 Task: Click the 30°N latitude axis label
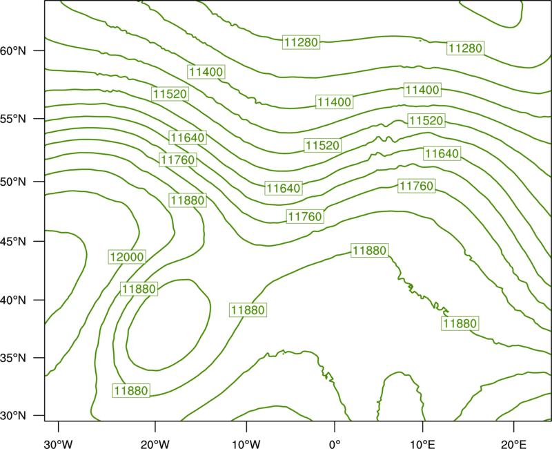click(13, 416)
